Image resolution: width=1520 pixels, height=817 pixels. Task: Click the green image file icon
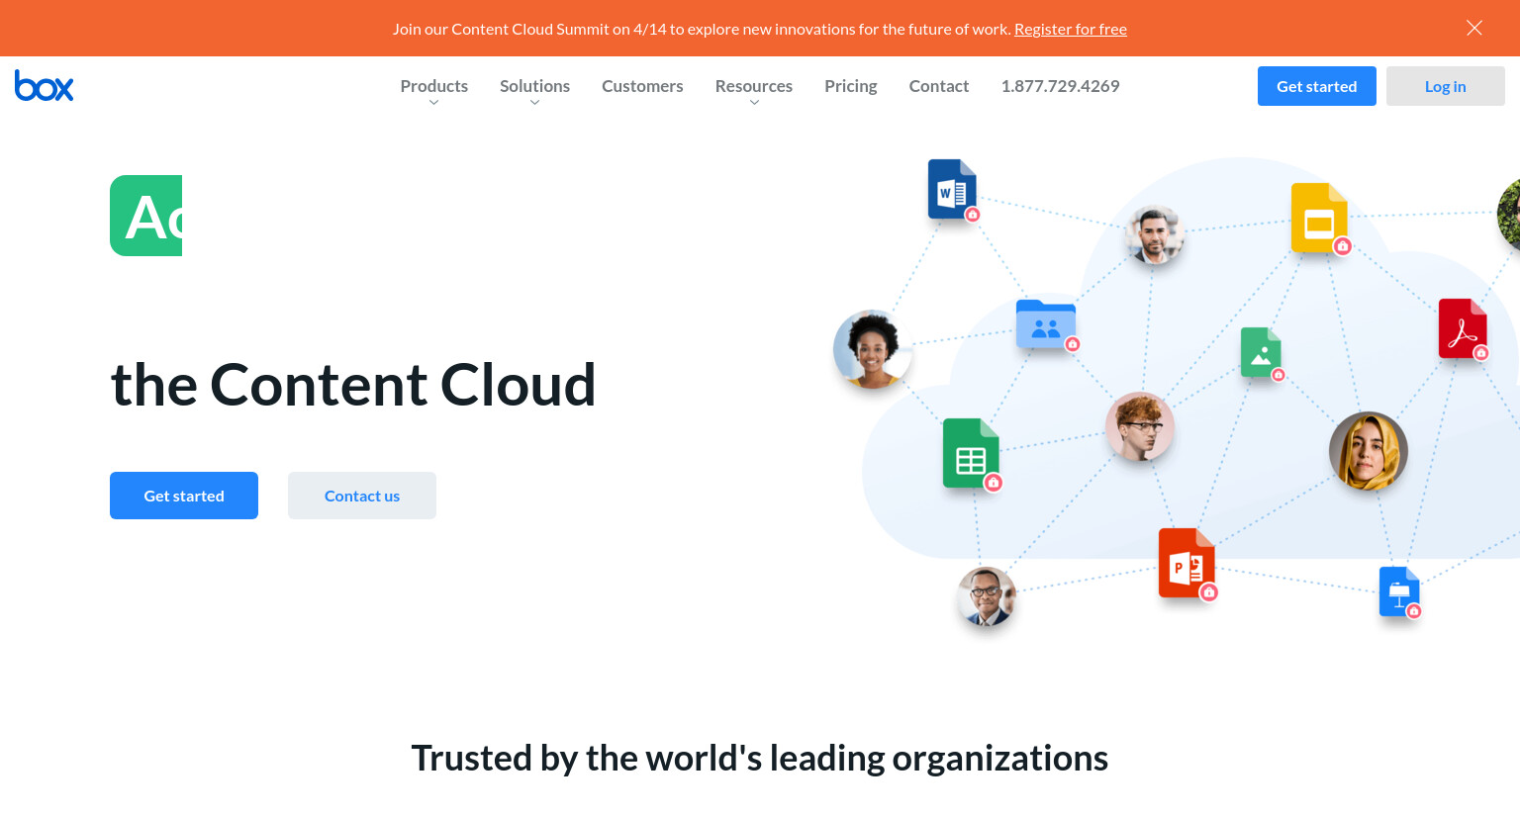click(x=1261, y=352)
